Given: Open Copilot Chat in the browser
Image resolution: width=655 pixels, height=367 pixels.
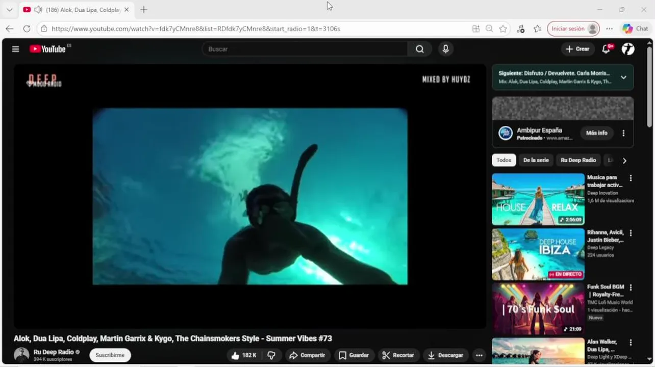Looking at the screenshot, I should pos(635,29).
